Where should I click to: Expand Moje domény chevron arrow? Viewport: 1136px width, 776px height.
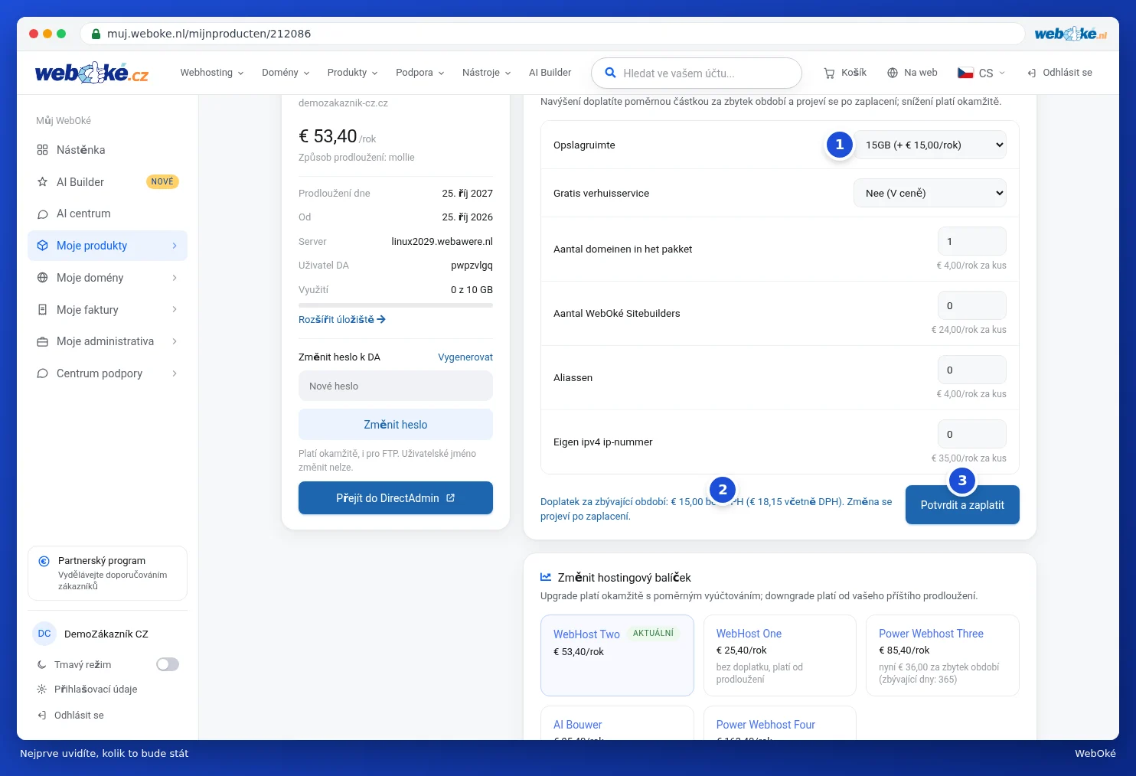[x=175, y=278]
